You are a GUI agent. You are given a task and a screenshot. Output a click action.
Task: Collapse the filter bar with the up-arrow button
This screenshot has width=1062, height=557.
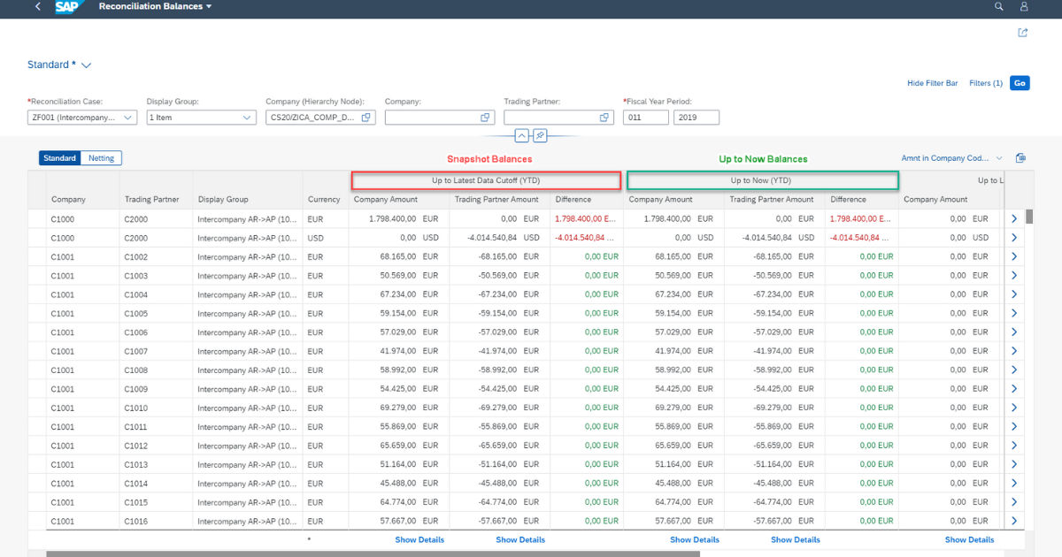[521, 135]
